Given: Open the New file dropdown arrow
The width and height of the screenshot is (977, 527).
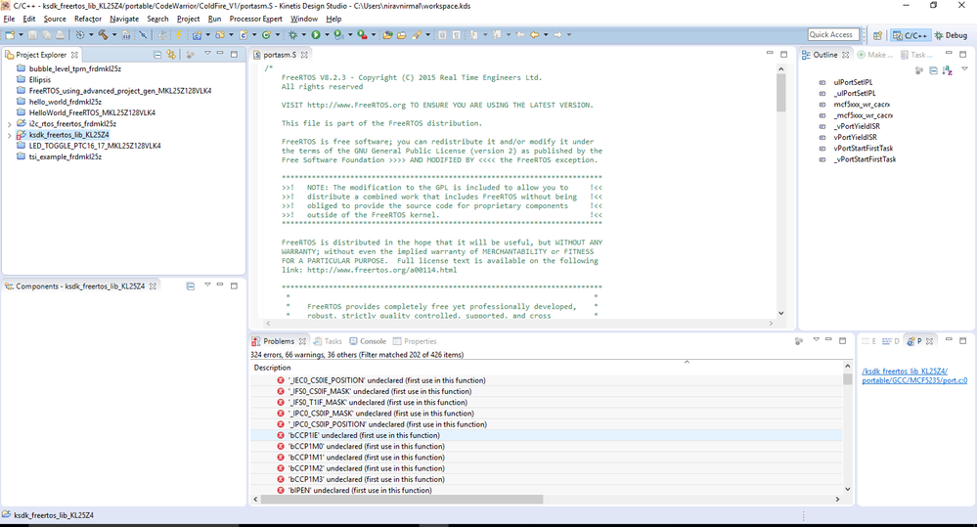Looking at the screenshot, I should tap(21, 35).
